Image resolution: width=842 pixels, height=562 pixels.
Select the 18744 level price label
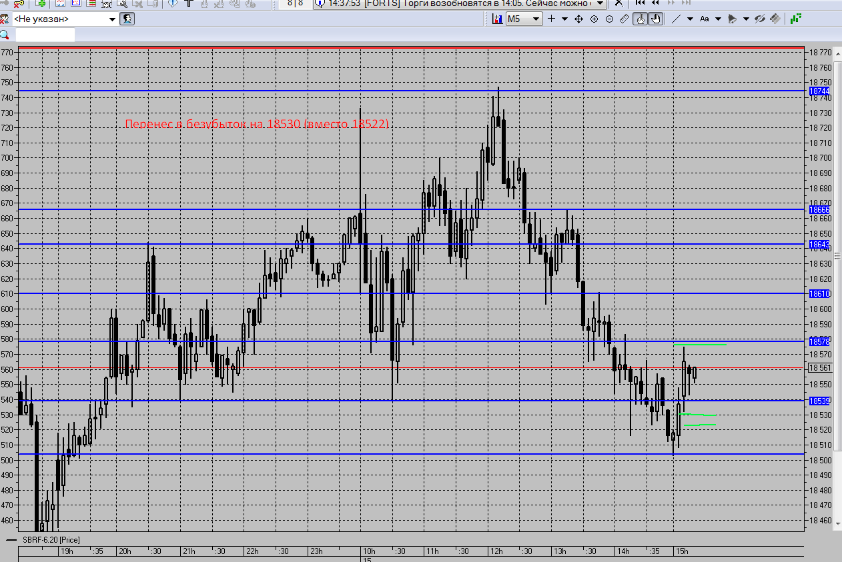(820, 91)
